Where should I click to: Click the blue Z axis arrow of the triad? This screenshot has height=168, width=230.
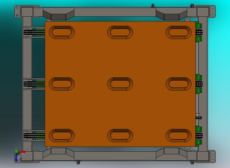(x=16, y=157)
